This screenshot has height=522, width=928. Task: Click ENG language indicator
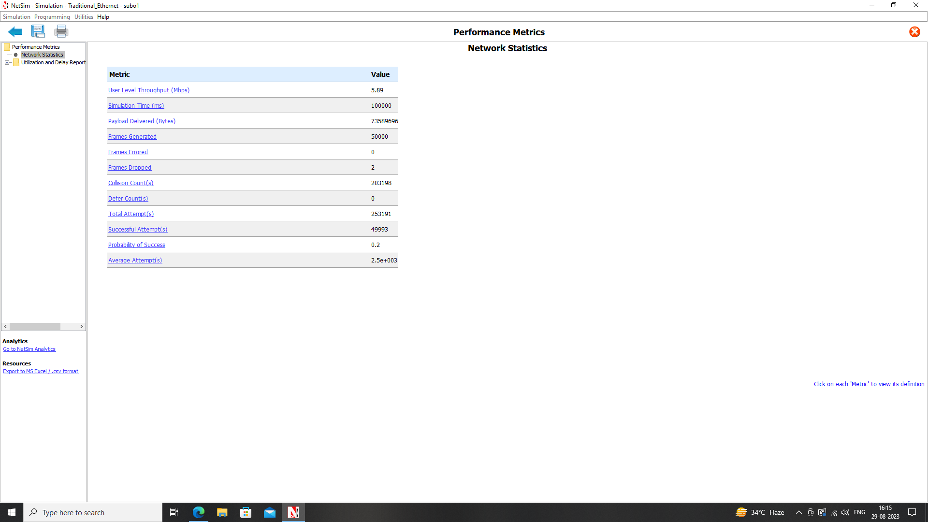(x=859, y=512)
